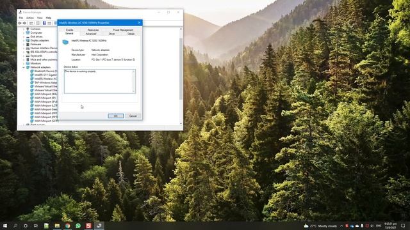Expand the Disk drives category
Viewport: 410px width, 230px height.
(x=24, y=37)
